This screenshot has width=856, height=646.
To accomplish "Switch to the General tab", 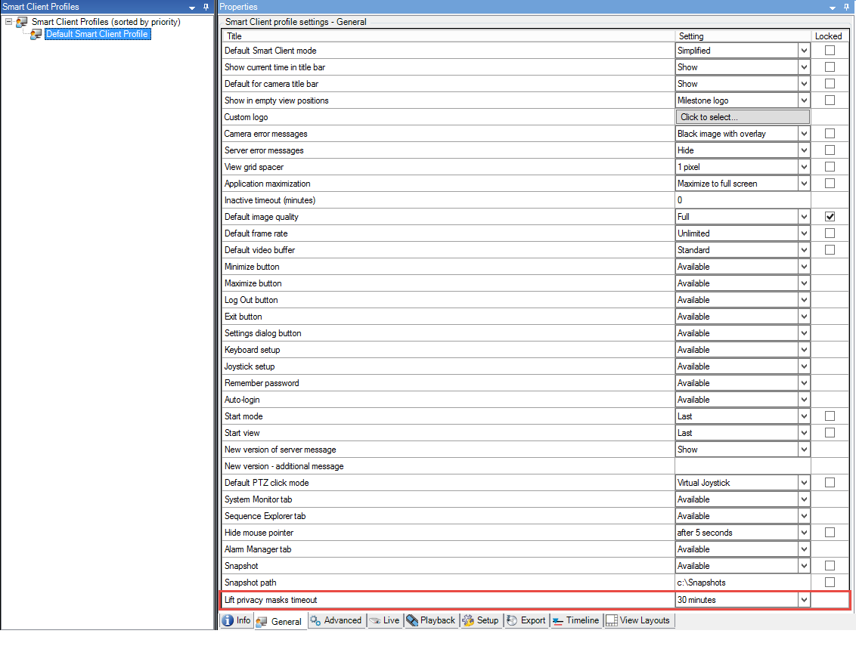I will tap(281, 621).
